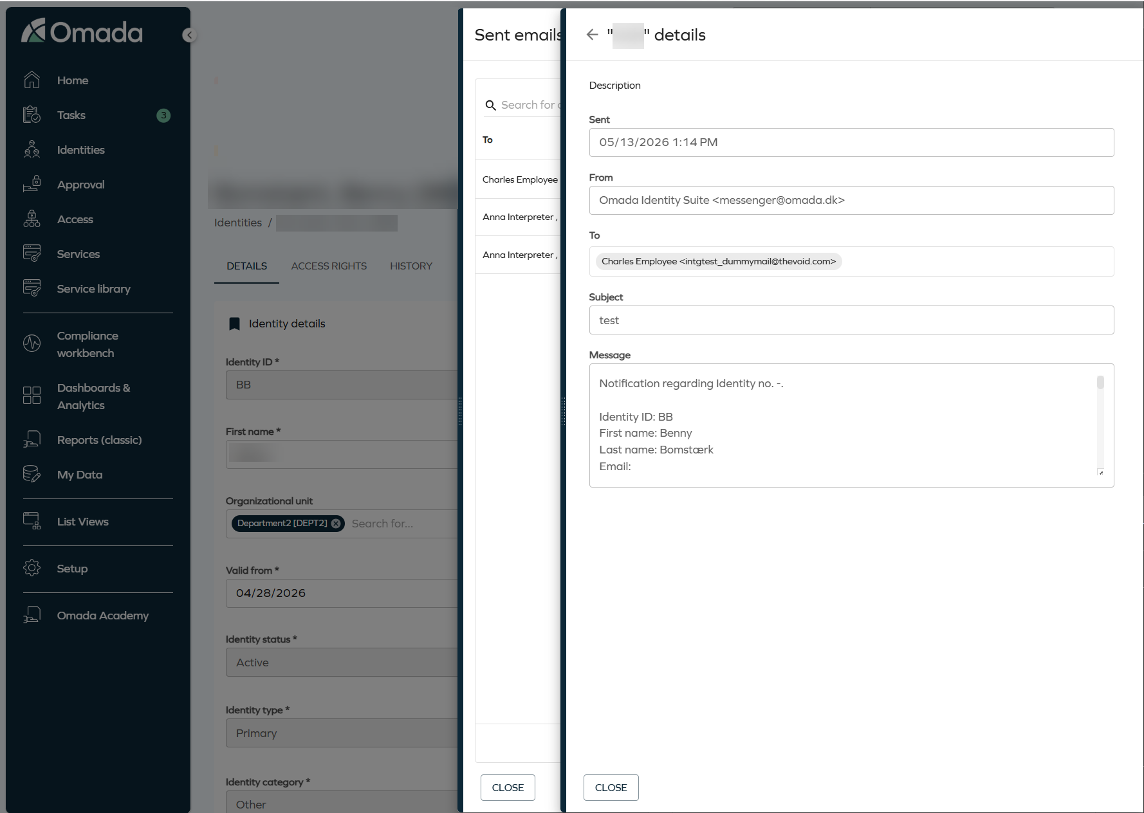The height and width of the screenshot is (813, 1144).
Task: Click the Omada Academy icon
Action: click(x=32, y=615)
